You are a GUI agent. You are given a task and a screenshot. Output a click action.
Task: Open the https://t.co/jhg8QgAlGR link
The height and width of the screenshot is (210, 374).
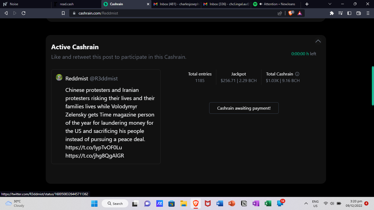95,156
